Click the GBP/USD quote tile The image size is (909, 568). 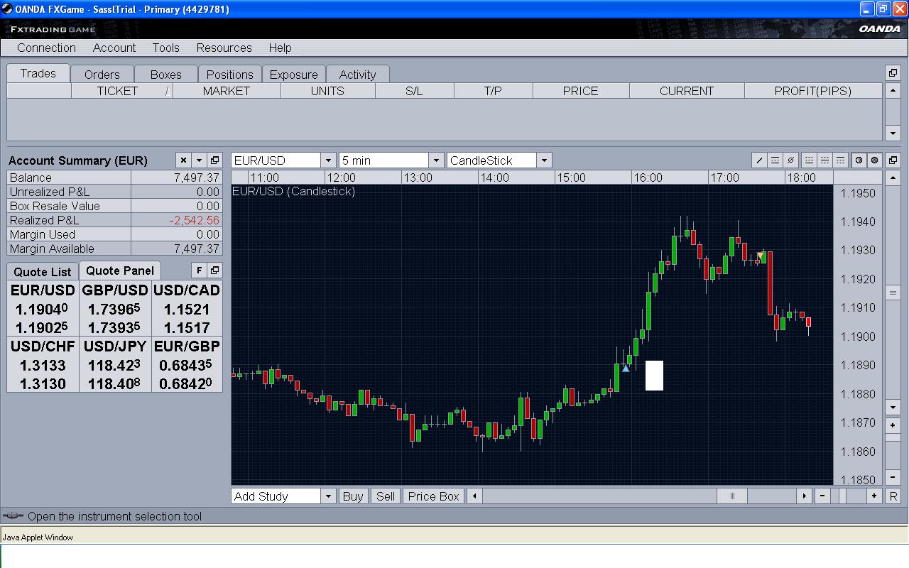pyautogui.click(x=115, y=309)
